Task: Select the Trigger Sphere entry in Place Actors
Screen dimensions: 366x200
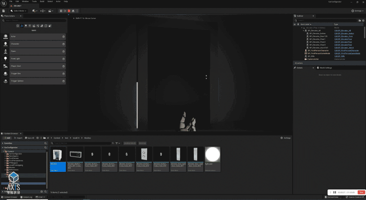Action: (x=34, y=81)
